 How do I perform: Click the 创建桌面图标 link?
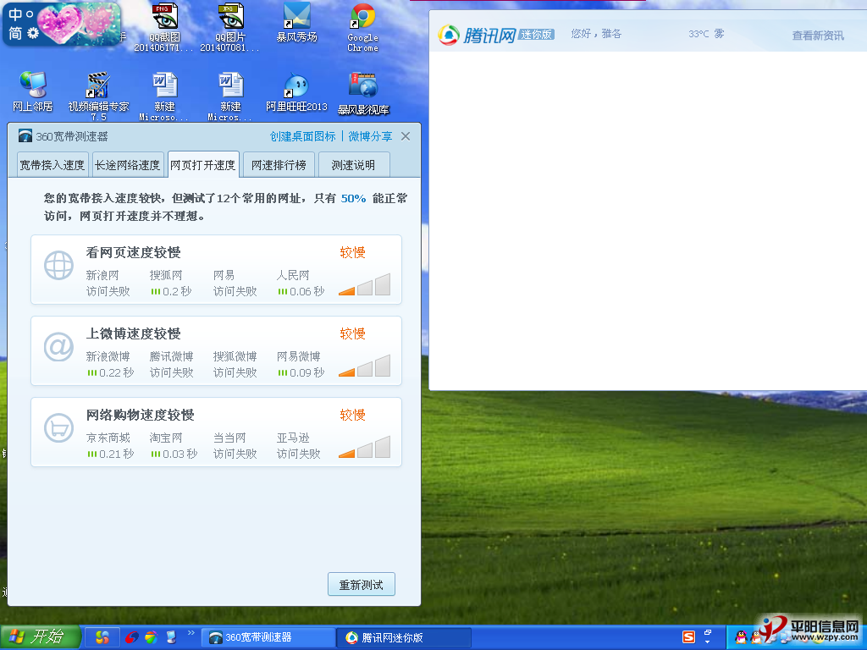coord(302,136)
